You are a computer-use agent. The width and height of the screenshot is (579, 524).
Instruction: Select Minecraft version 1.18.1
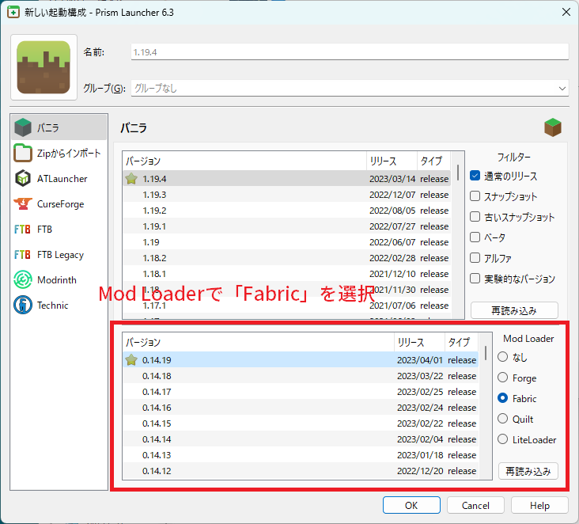[x=286, y=274]
